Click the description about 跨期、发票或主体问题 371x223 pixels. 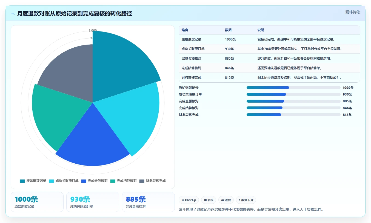click(x=299, y=78)
